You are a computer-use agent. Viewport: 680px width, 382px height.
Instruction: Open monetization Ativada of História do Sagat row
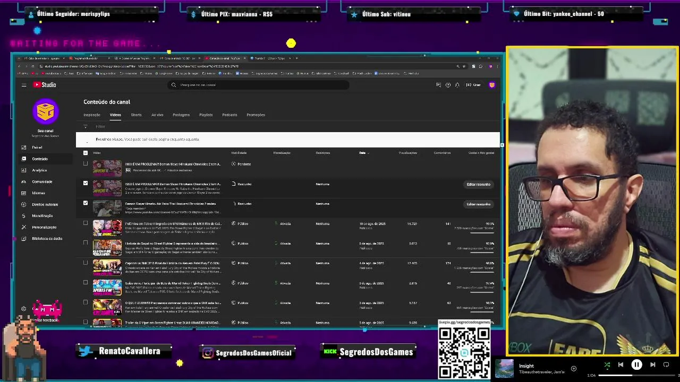click(x=283, y=244)
